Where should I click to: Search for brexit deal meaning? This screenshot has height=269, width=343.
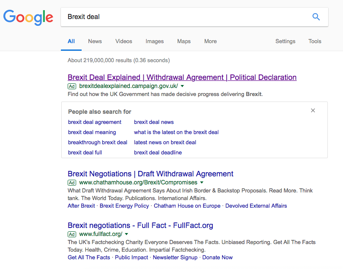pos(92,132)
